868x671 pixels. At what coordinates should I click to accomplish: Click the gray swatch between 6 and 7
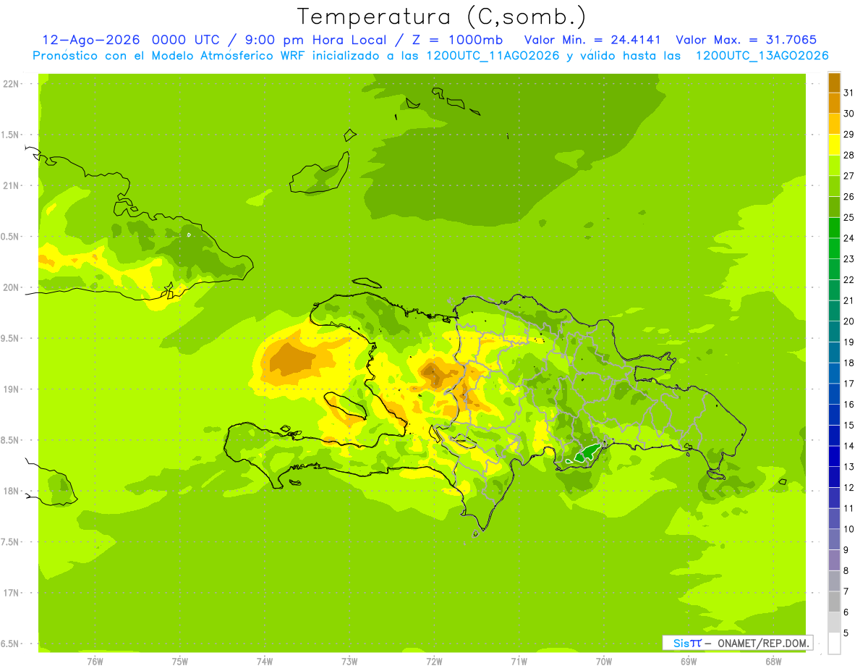pos(834,602)
